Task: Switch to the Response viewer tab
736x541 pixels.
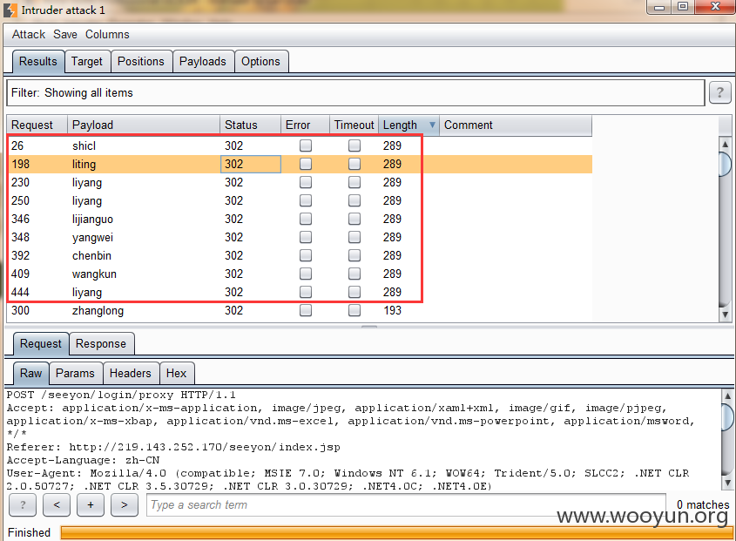Action: [101, 344]
